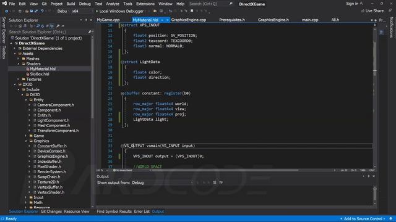Image resolution: width=396 pixels, height=222 pixels.
Task: Clear all output icon in Output panel
Action: coord(215,183)
